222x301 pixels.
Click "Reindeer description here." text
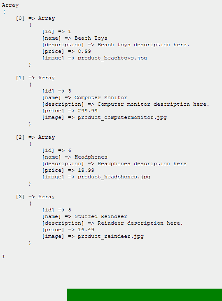(140, 223)
